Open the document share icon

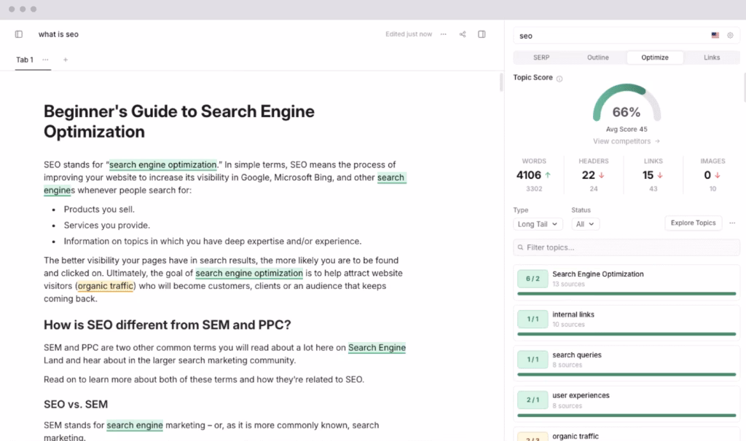[462, 34]
